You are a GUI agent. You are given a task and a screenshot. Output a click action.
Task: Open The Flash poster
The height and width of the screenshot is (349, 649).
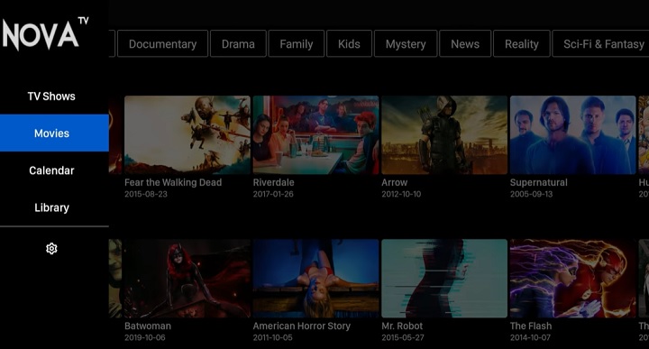pos(573,278)
